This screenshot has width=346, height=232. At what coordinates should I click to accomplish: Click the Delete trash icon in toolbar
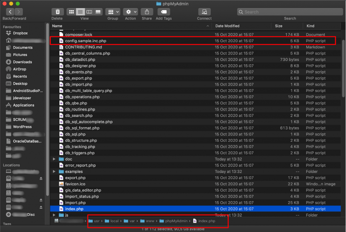[x=57, y=12]
